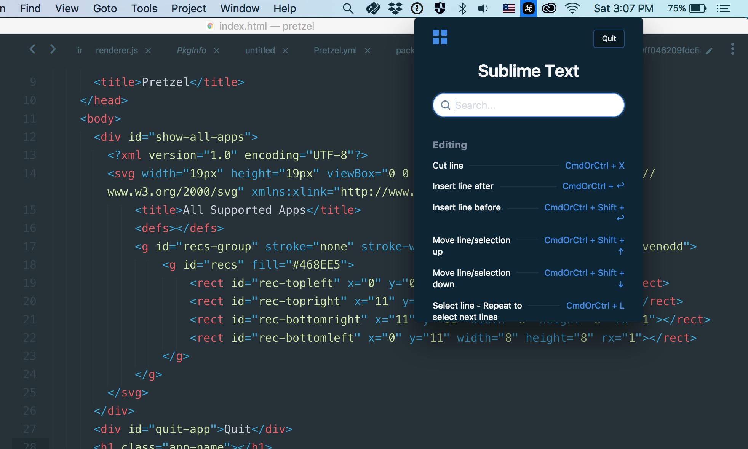748x449 pixels.
Task: Click the Quit button in Pretzel overlay
Action: [609, 38]
